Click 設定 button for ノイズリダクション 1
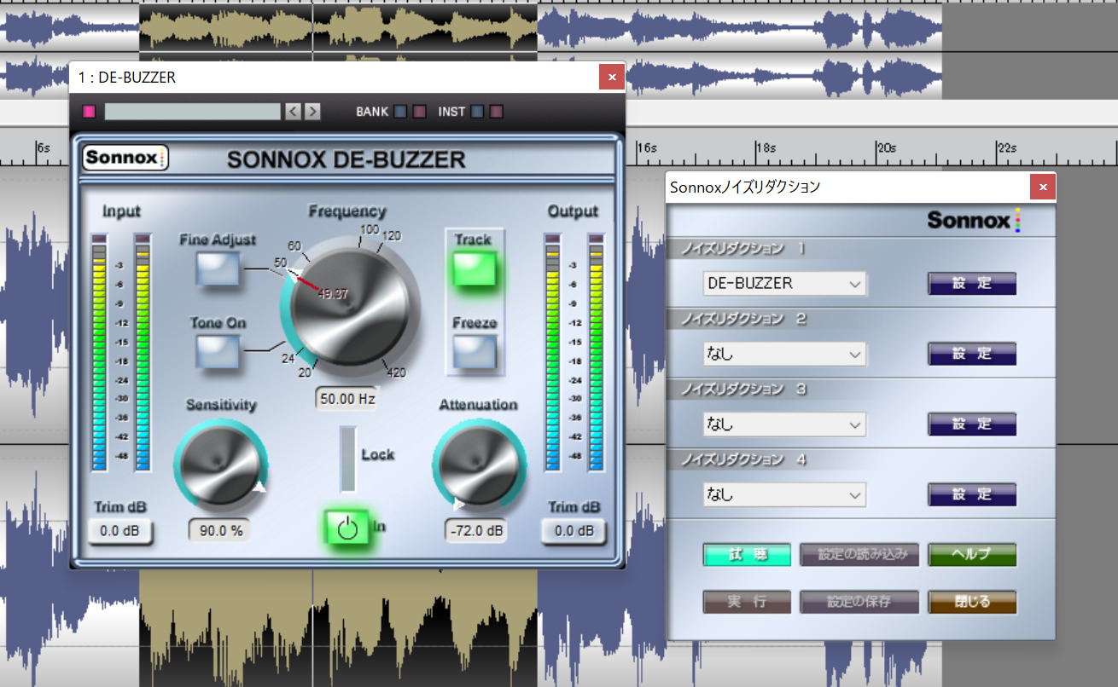Screen dimensions: 1118x687 (972, 283)
